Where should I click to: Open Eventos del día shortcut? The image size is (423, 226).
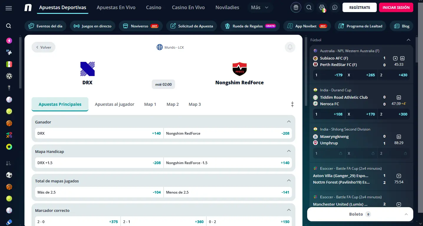tap(46, 26)
